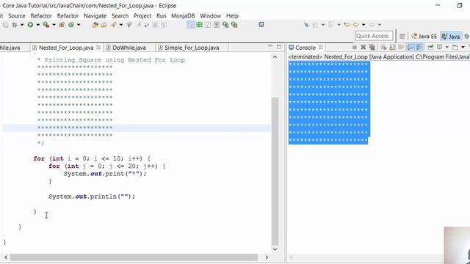Screen dimensions: 470x264
Task: Click the editor vertical scrollbar thumb
Action: (275, 171)
